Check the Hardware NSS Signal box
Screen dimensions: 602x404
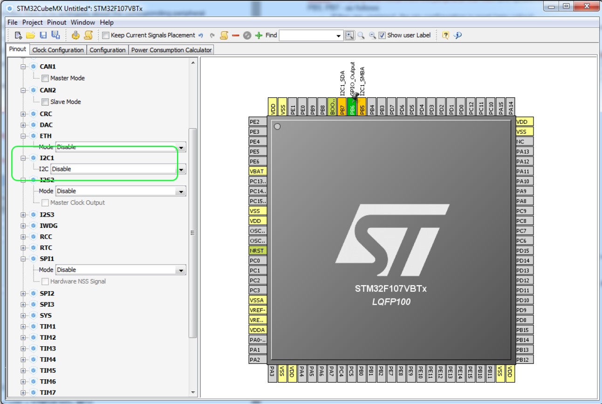coord(45,281)
